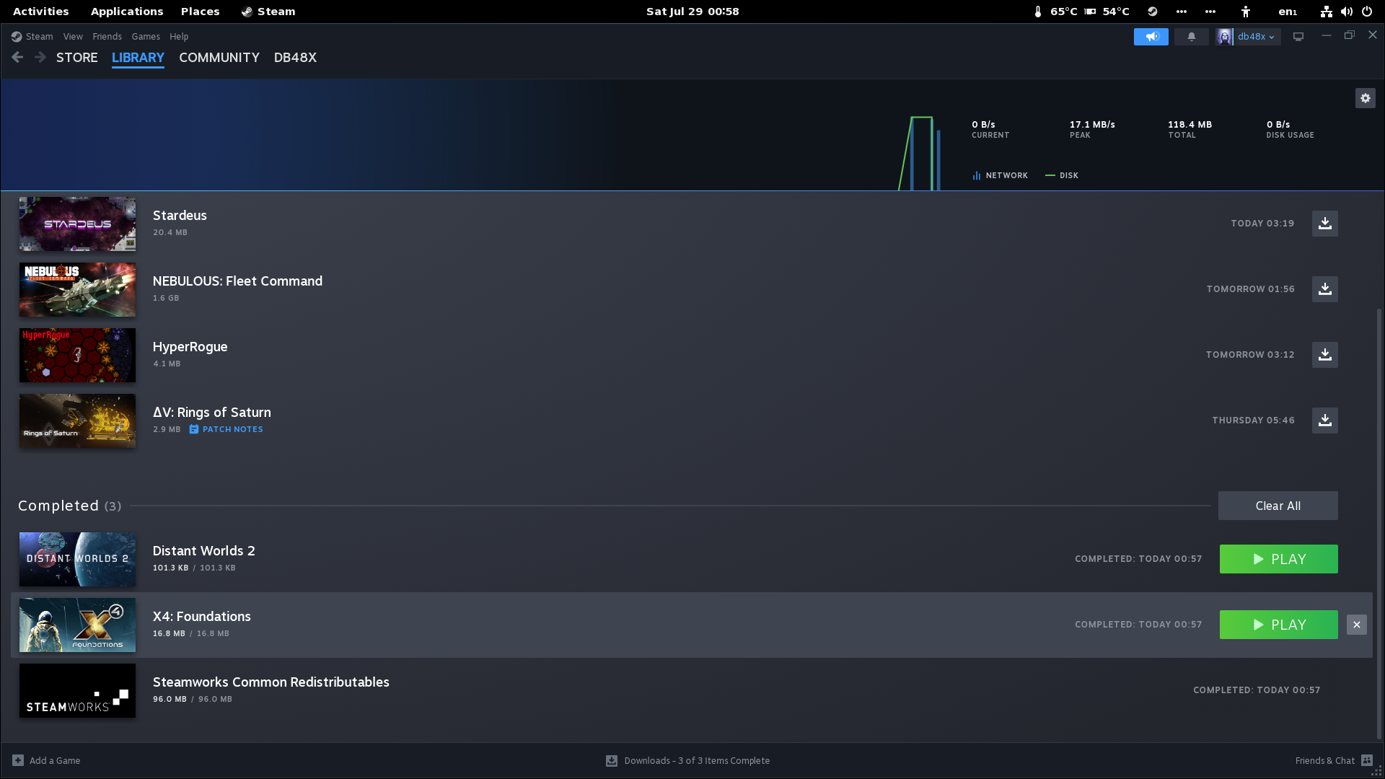Open the system volume indicator

click(1346, 12)
